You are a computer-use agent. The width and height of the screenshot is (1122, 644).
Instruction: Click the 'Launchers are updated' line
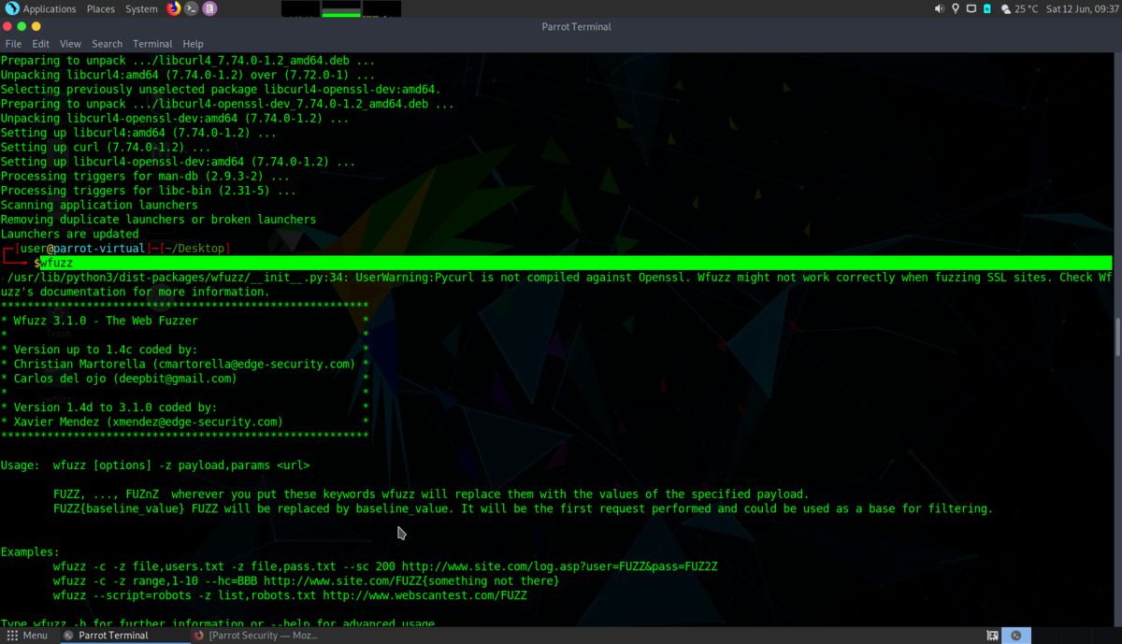pyautogui.click(x=69, y=234)
